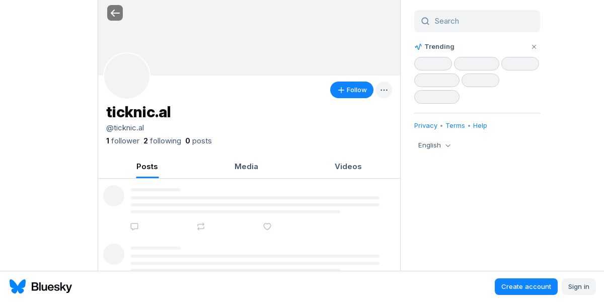Switch to the Media tab
Screen dimensions: 604x302
(x=246, y=167)
